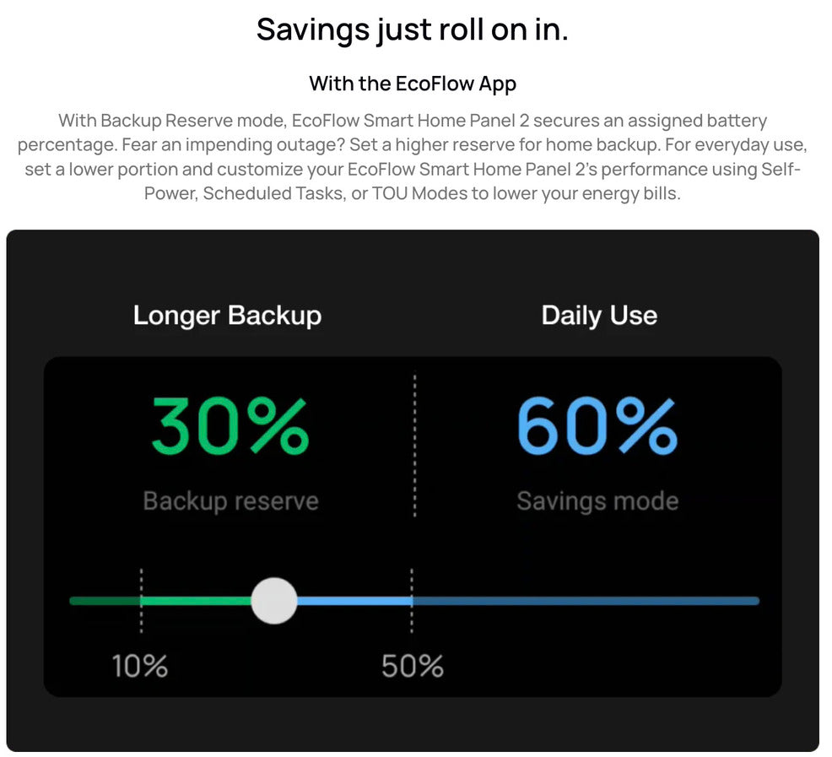Click the Savings mode label
The image size is (832, 757).
pos(597,501)
